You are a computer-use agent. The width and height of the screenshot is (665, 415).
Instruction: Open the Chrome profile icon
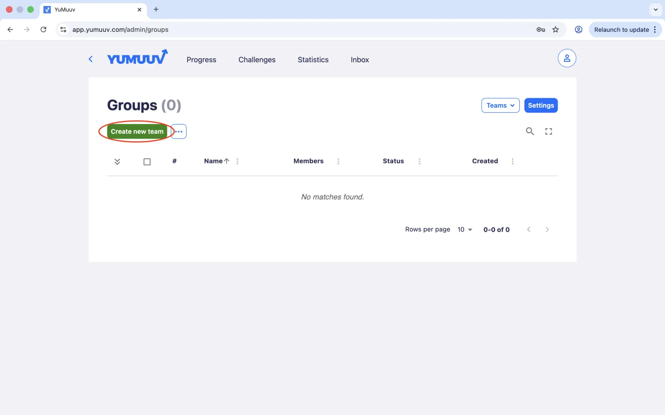(x=578, y=30)
